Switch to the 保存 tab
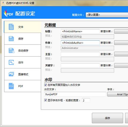 (23, 39)
